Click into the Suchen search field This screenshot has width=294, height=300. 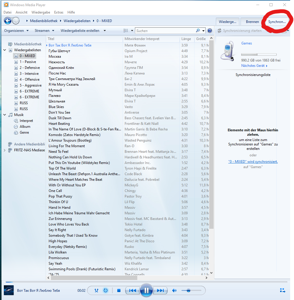[165, 31]
